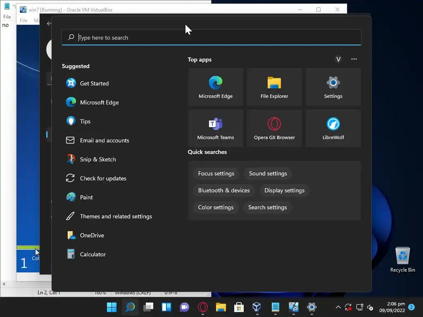The height and width of the screenshot is (317, 423).
Task: Open Widgets from taskbar
Action: 166,307
